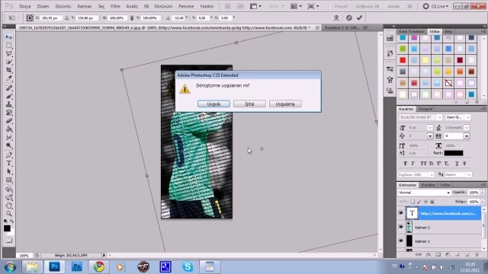Open the Filtre menu
488x274 pixels.
(x=115, y=6)
